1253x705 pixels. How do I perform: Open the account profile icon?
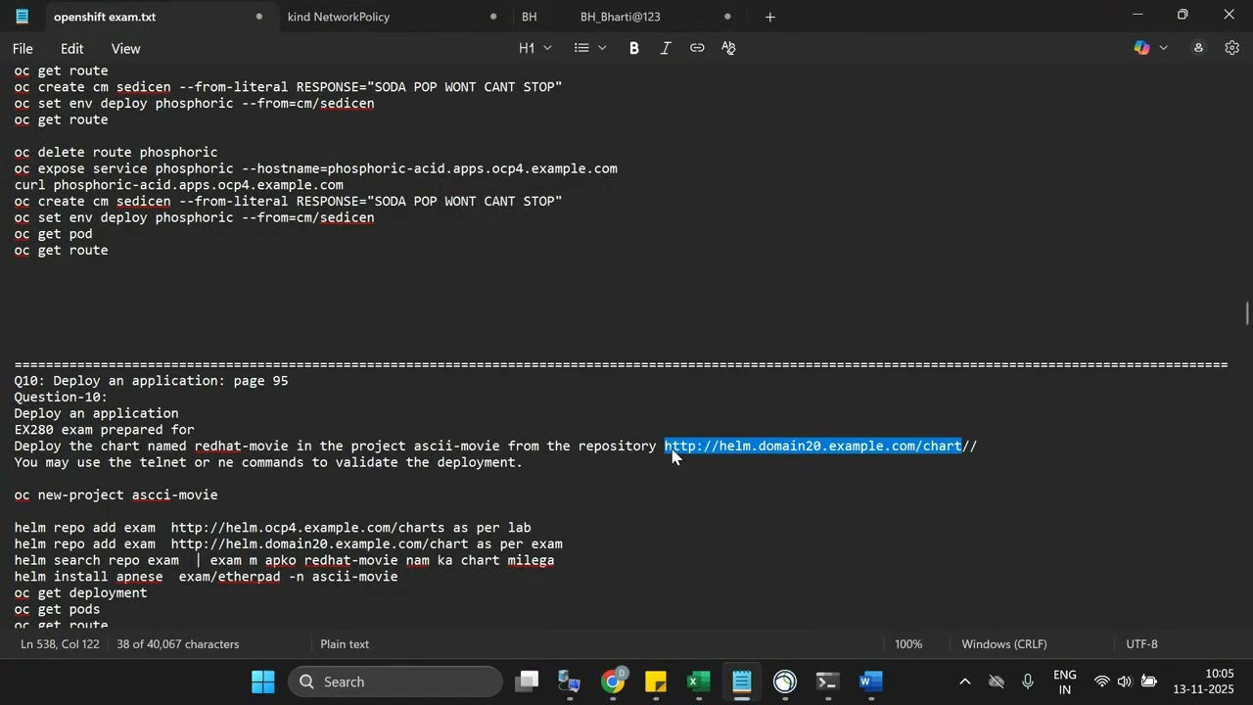click(x=1198, y=48)
